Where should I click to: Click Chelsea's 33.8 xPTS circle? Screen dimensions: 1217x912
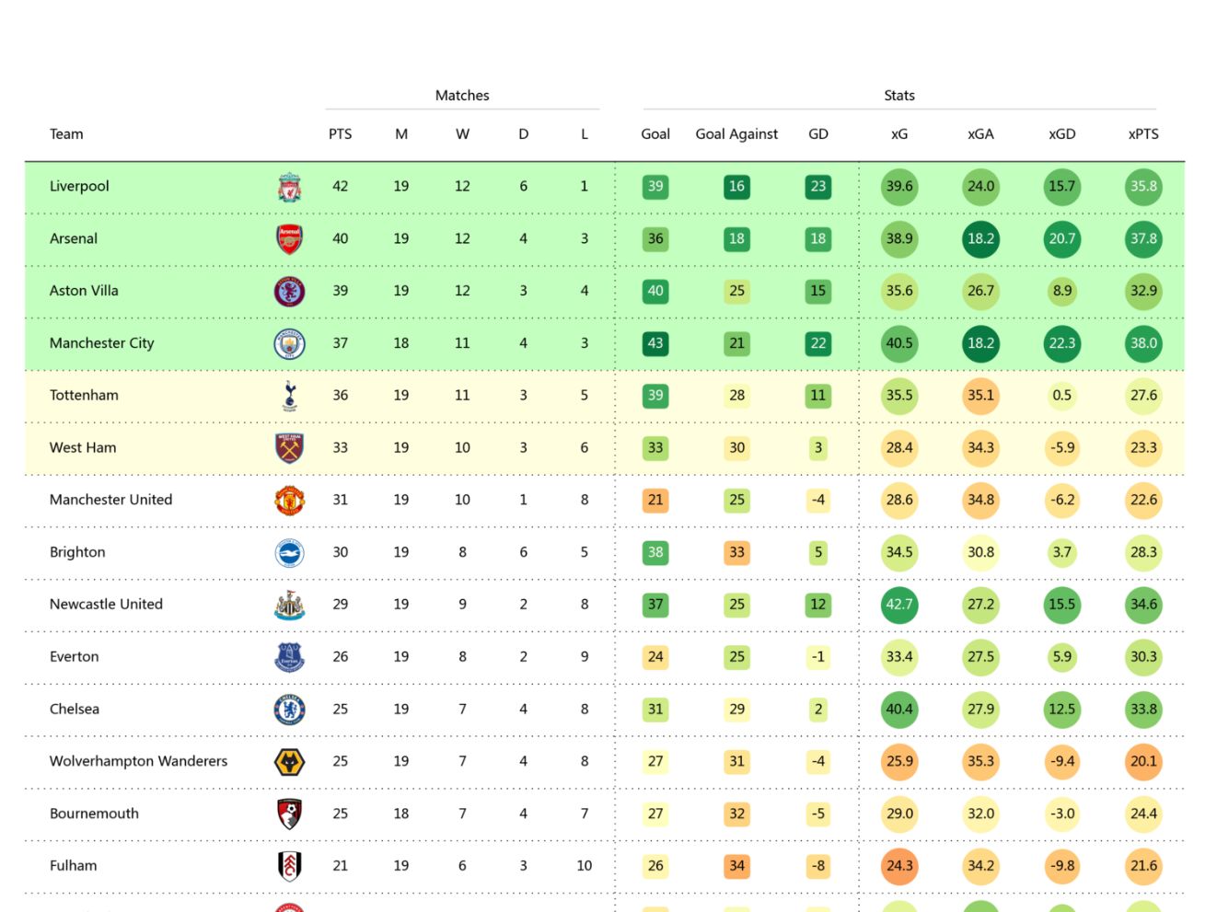tap(1143, 710)
